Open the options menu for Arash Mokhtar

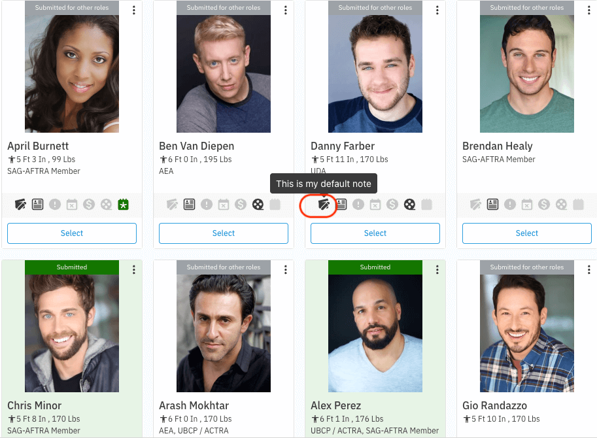coord(286,269)
